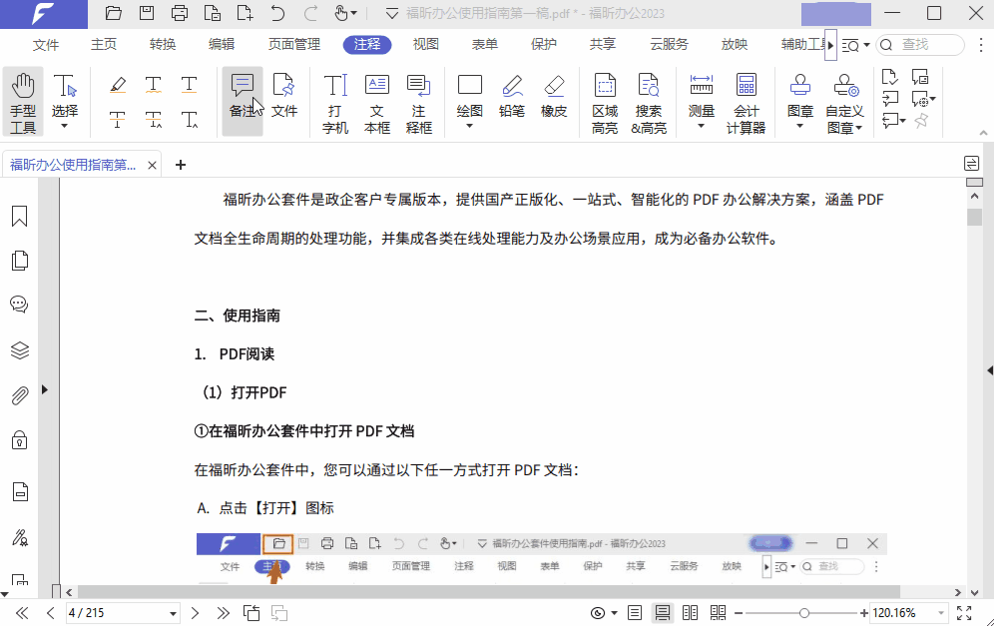Enable two-page facing view mode

click(690, 612)
